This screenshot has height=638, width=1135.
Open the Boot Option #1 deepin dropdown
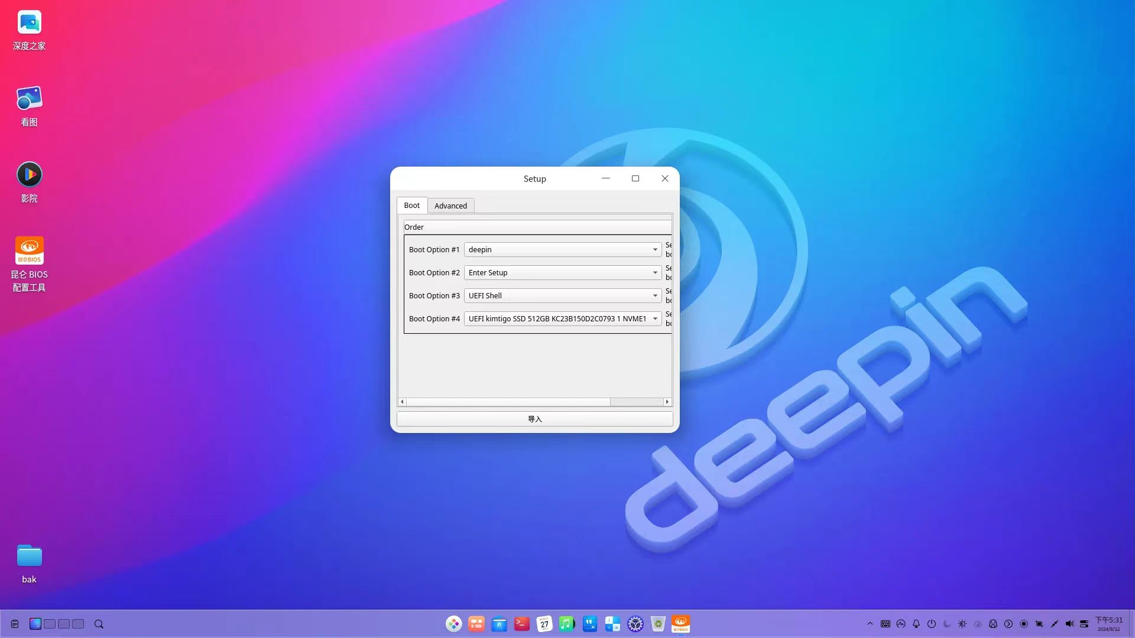(x=563, y=249)
